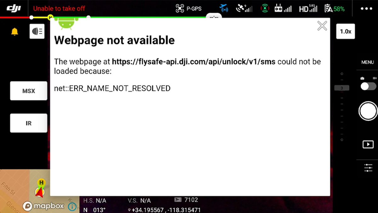This screenshot has width=378, height=213.
Task: Toggle the spotlight beam icon
Action: point(37,31)
